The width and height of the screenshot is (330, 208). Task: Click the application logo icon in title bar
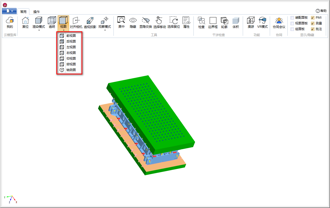[x=5, y=5]
